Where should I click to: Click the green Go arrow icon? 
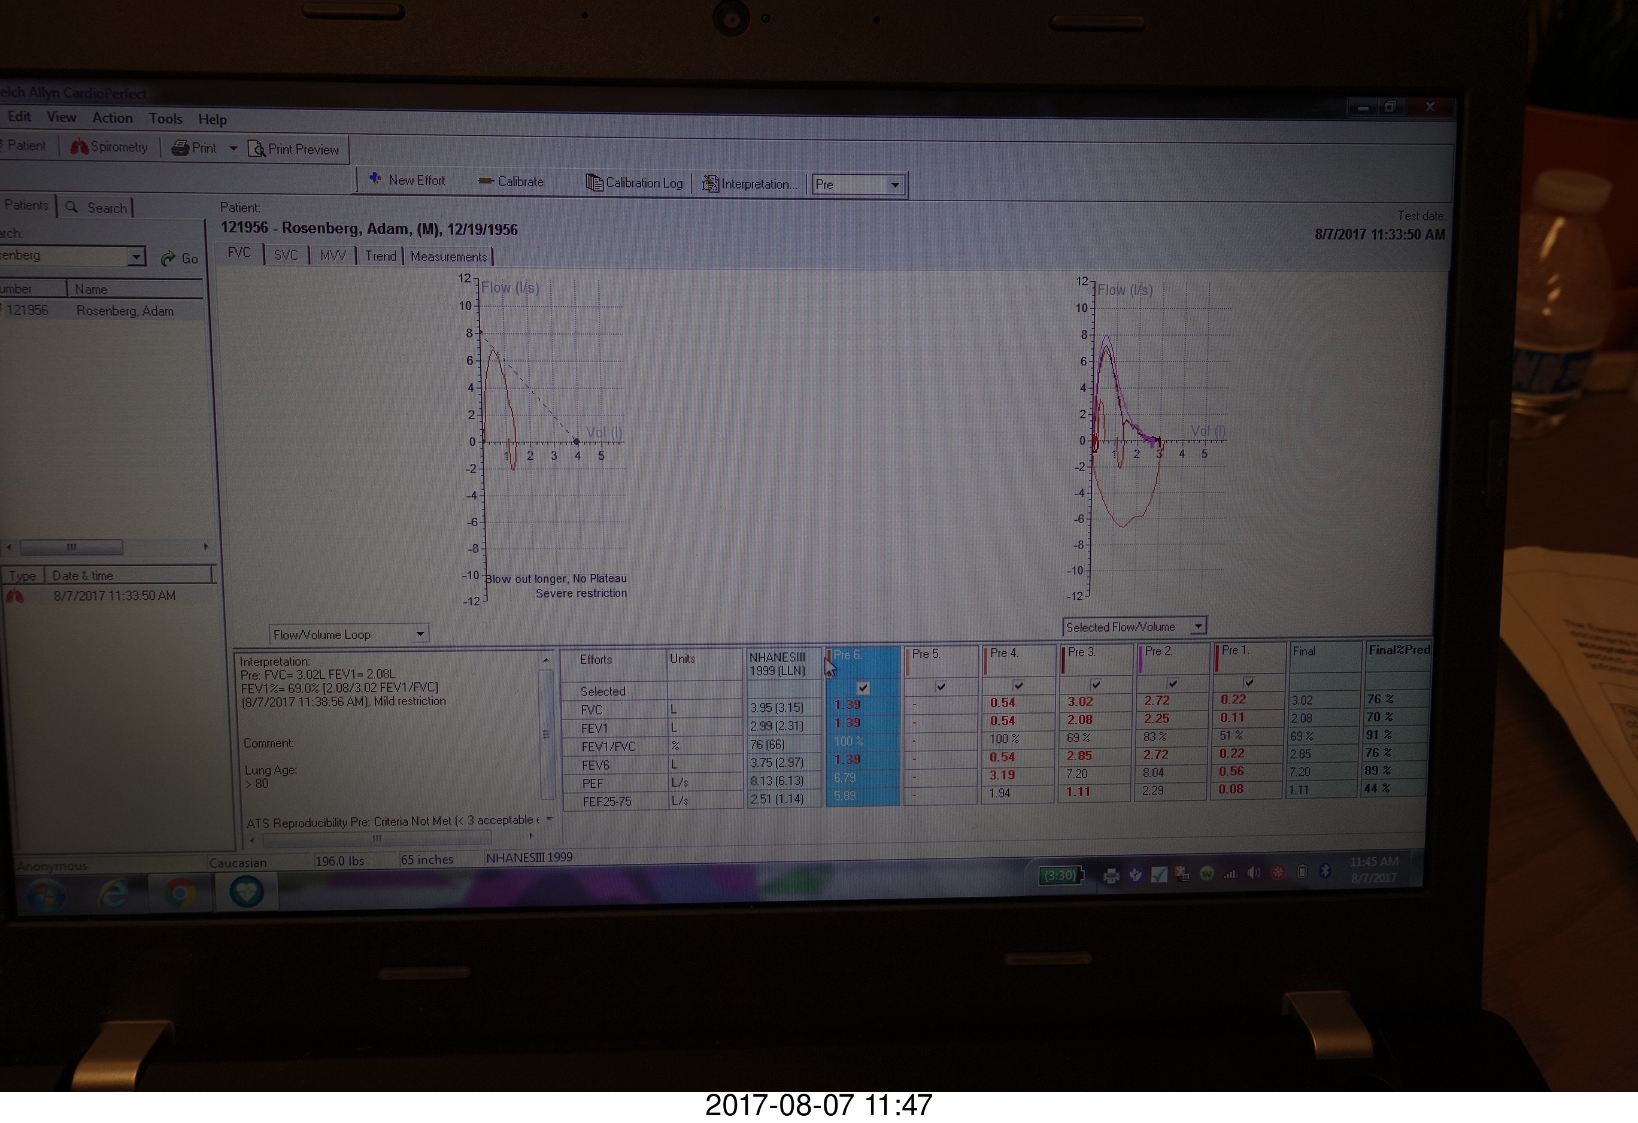pos(168,259)
